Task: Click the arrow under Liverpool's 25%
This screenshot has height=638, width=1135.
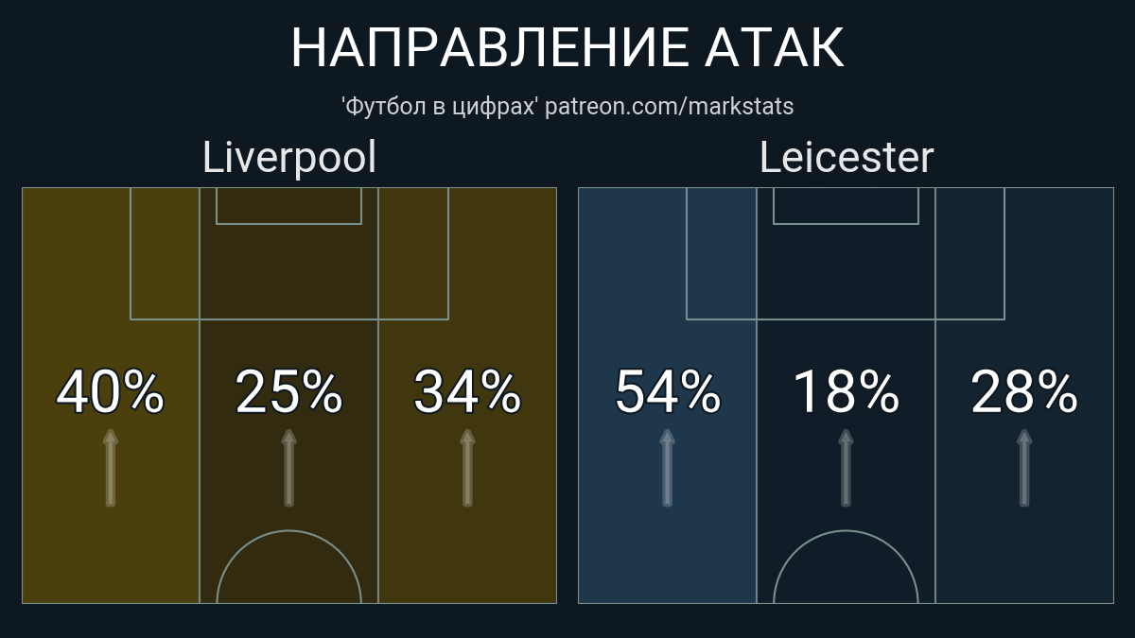Action: 288,468
